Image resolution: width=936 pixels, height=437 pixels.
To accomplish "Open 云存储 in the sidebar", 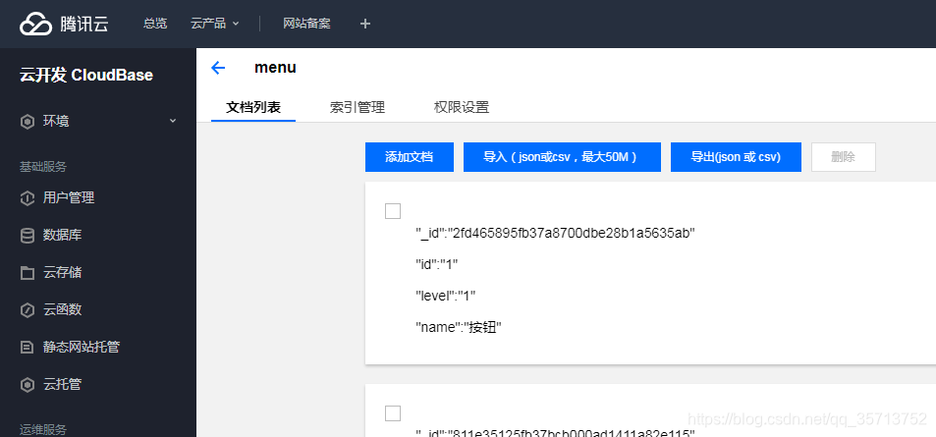I will 62,273.
